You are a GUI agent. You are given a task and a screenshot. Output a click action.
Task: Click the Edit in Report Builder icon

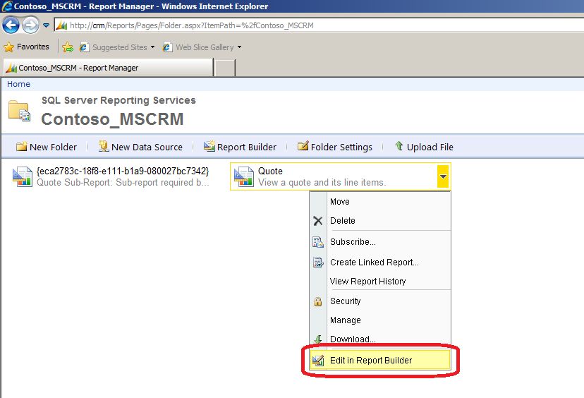click(x=317, y=361)
